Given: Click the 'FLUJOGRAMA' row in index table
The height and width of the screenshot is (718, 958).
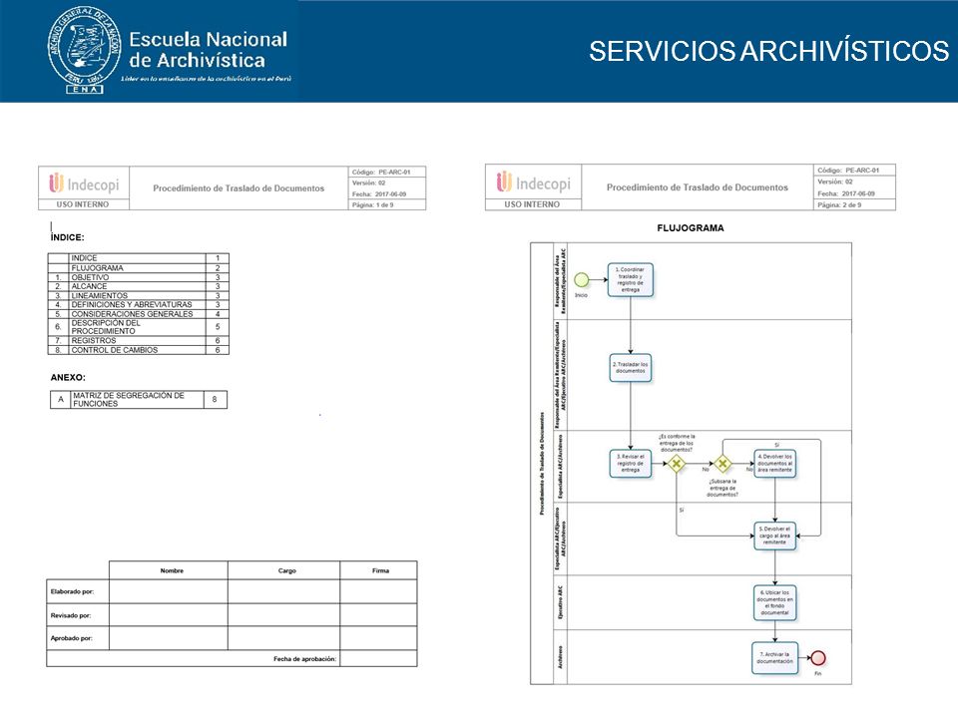Looking at the screenshot, I should (x=138, y=268).
